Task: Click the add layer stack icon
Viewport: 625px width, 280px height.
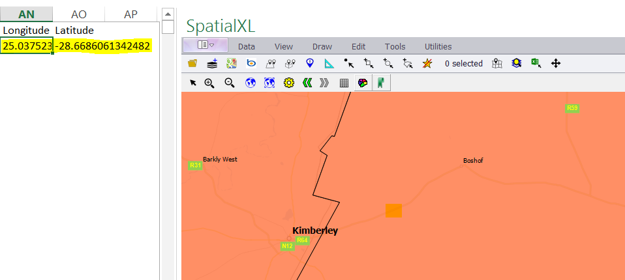Action: click(212, 63)
